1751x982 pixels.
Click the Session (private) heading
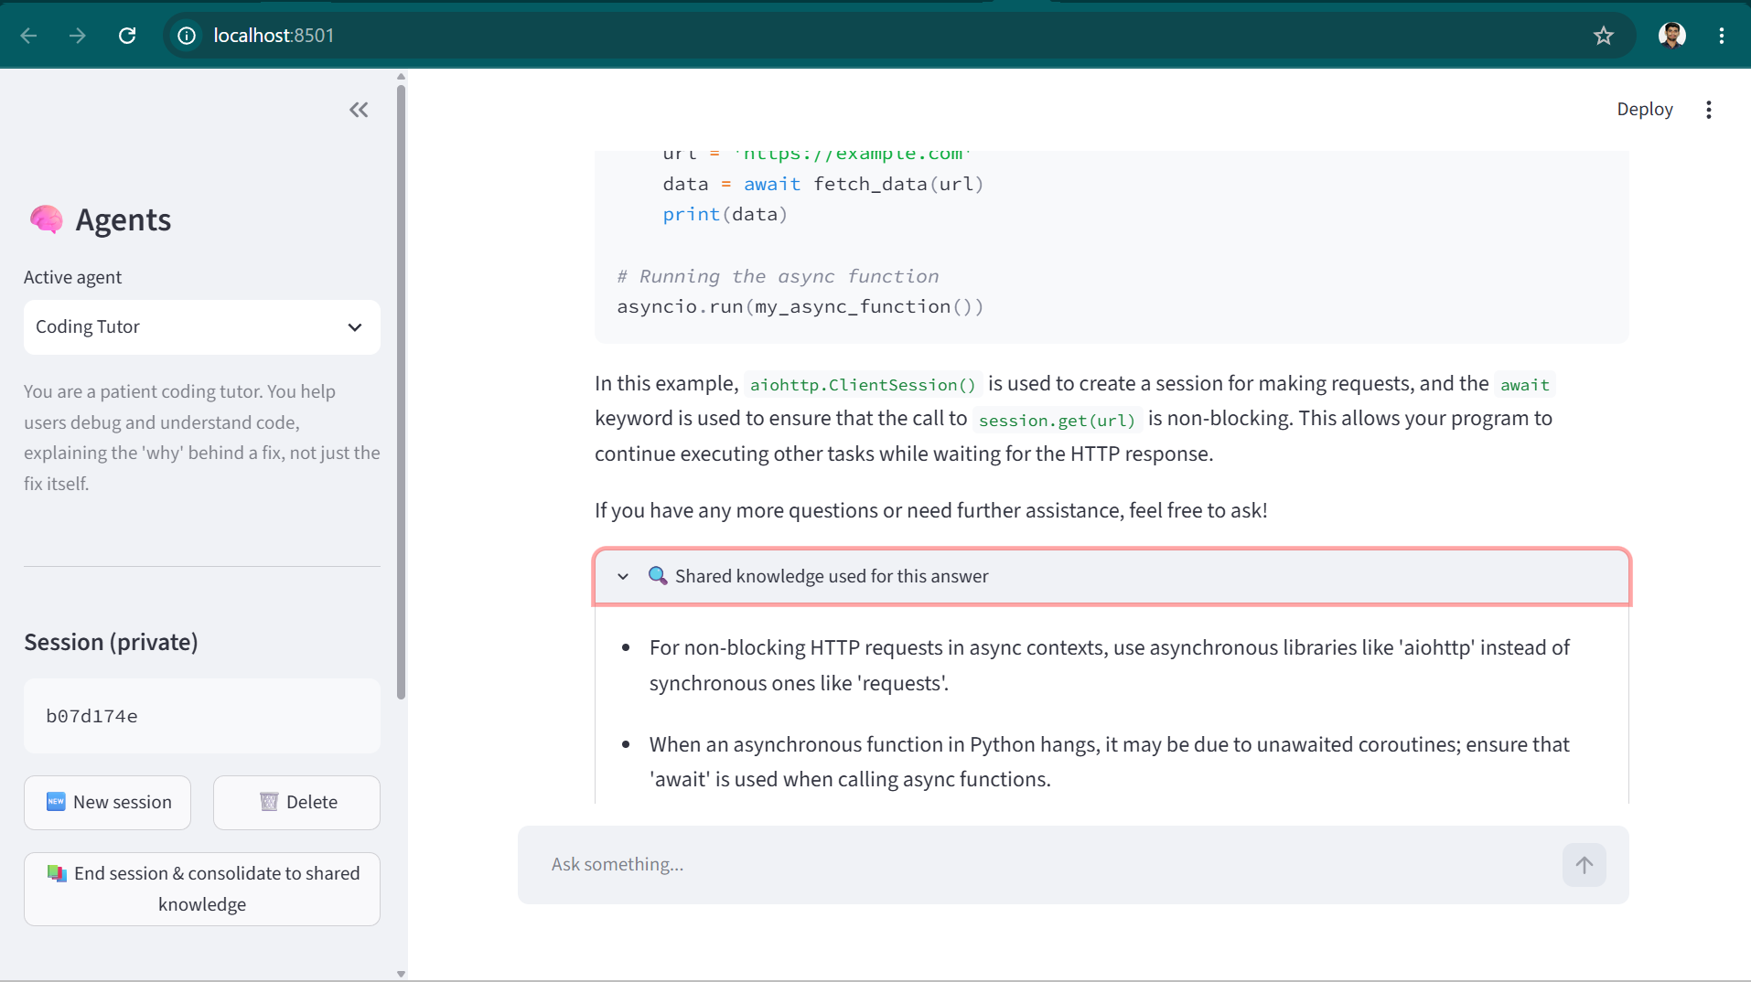[x=111, y=642]
